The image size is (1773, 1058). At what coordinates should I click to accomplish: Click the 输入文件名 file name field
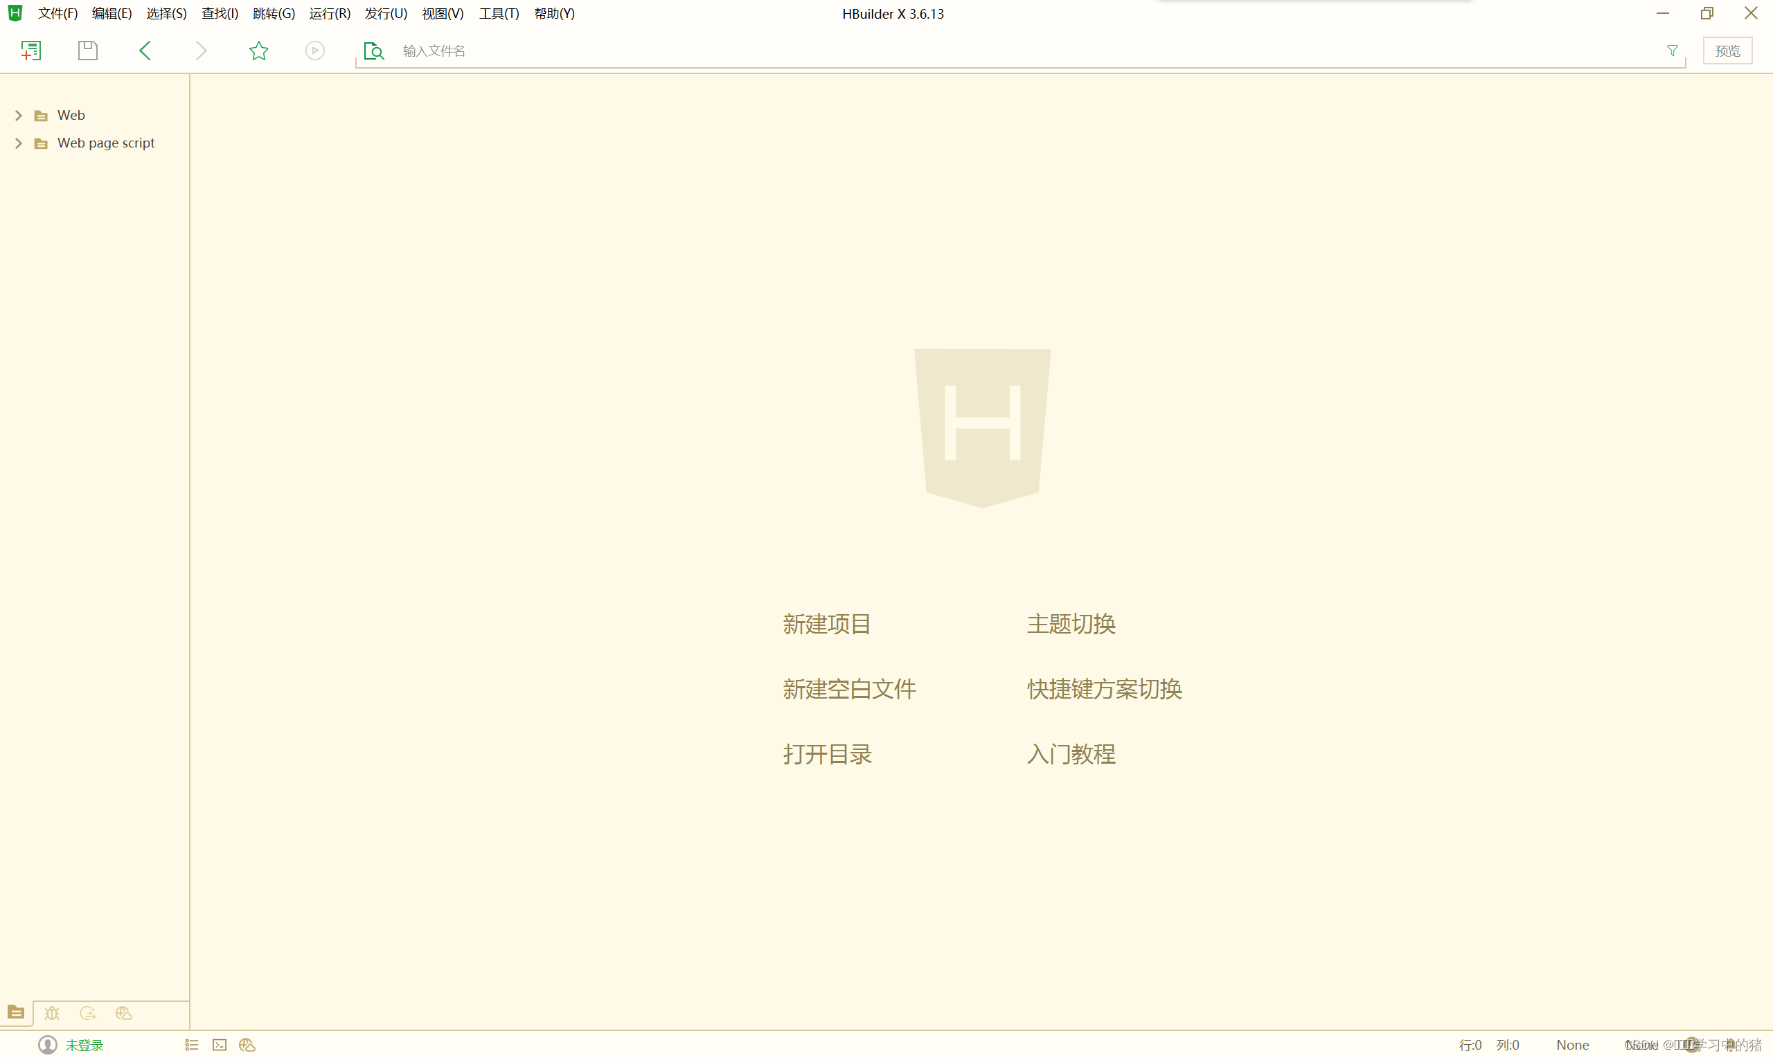coord(434,51)
